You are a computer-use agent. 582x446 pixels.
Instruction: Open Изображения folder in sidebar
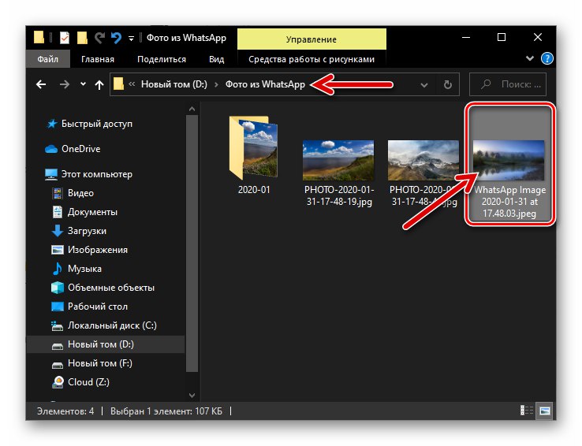pyautogui.click(x=97, y=250)
